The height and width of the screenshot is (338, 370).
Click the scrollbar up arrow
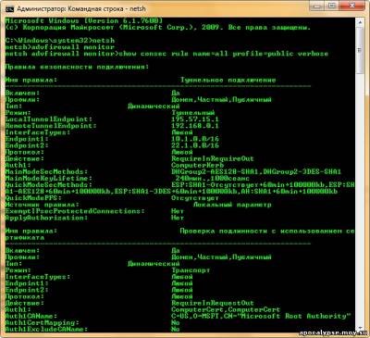click(360, 21)
